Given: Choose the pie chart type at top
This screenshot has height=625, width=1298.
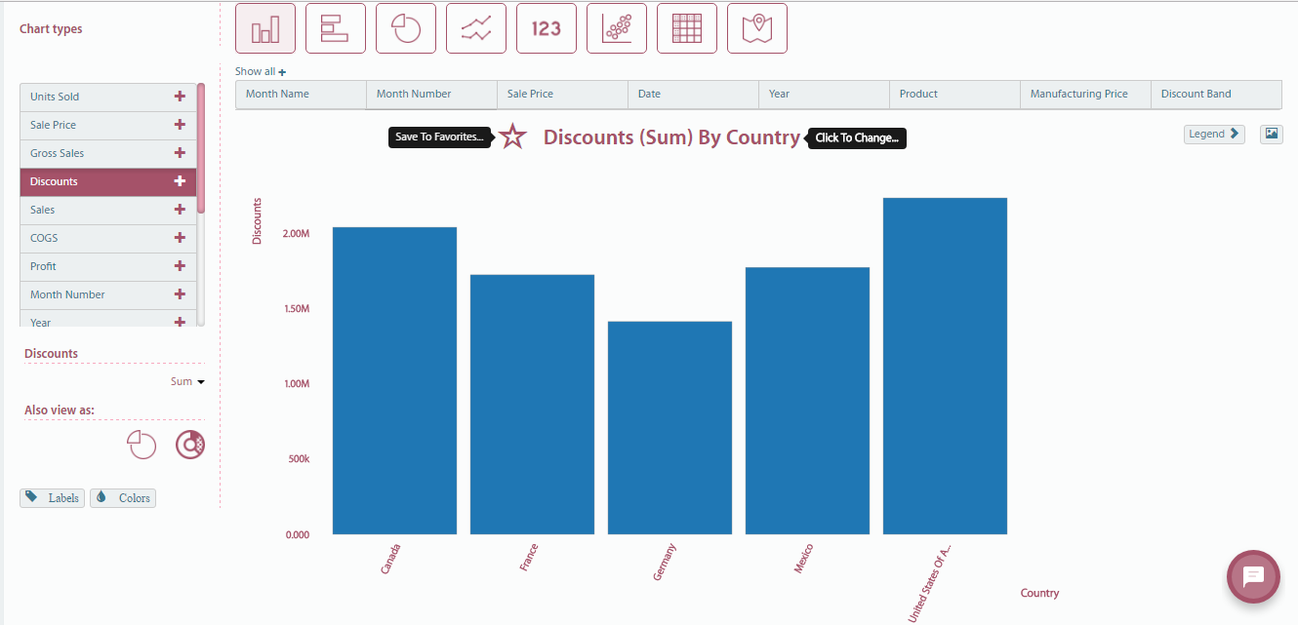Looking at the screenshot, I should [x=406, y=28].
